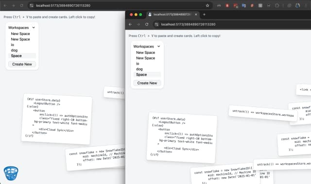Open a new tab with the plus button
This screenshot has height=184, width=311.
204,15
